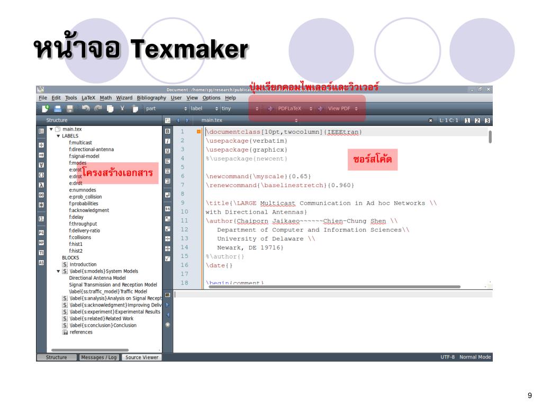542x406 pixels.
Task: Click the editor's horizontal scrollbar
Action: pyautogui.click(x=335, y=287)
